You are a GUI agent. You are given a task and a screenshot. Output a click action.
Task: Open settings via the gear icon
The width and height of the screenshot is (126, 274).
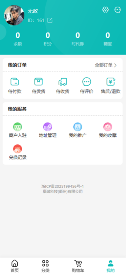[105, 10]
